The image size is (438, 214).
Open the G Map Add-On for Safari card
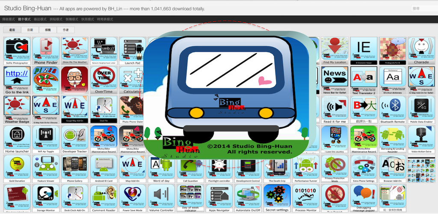421,80
